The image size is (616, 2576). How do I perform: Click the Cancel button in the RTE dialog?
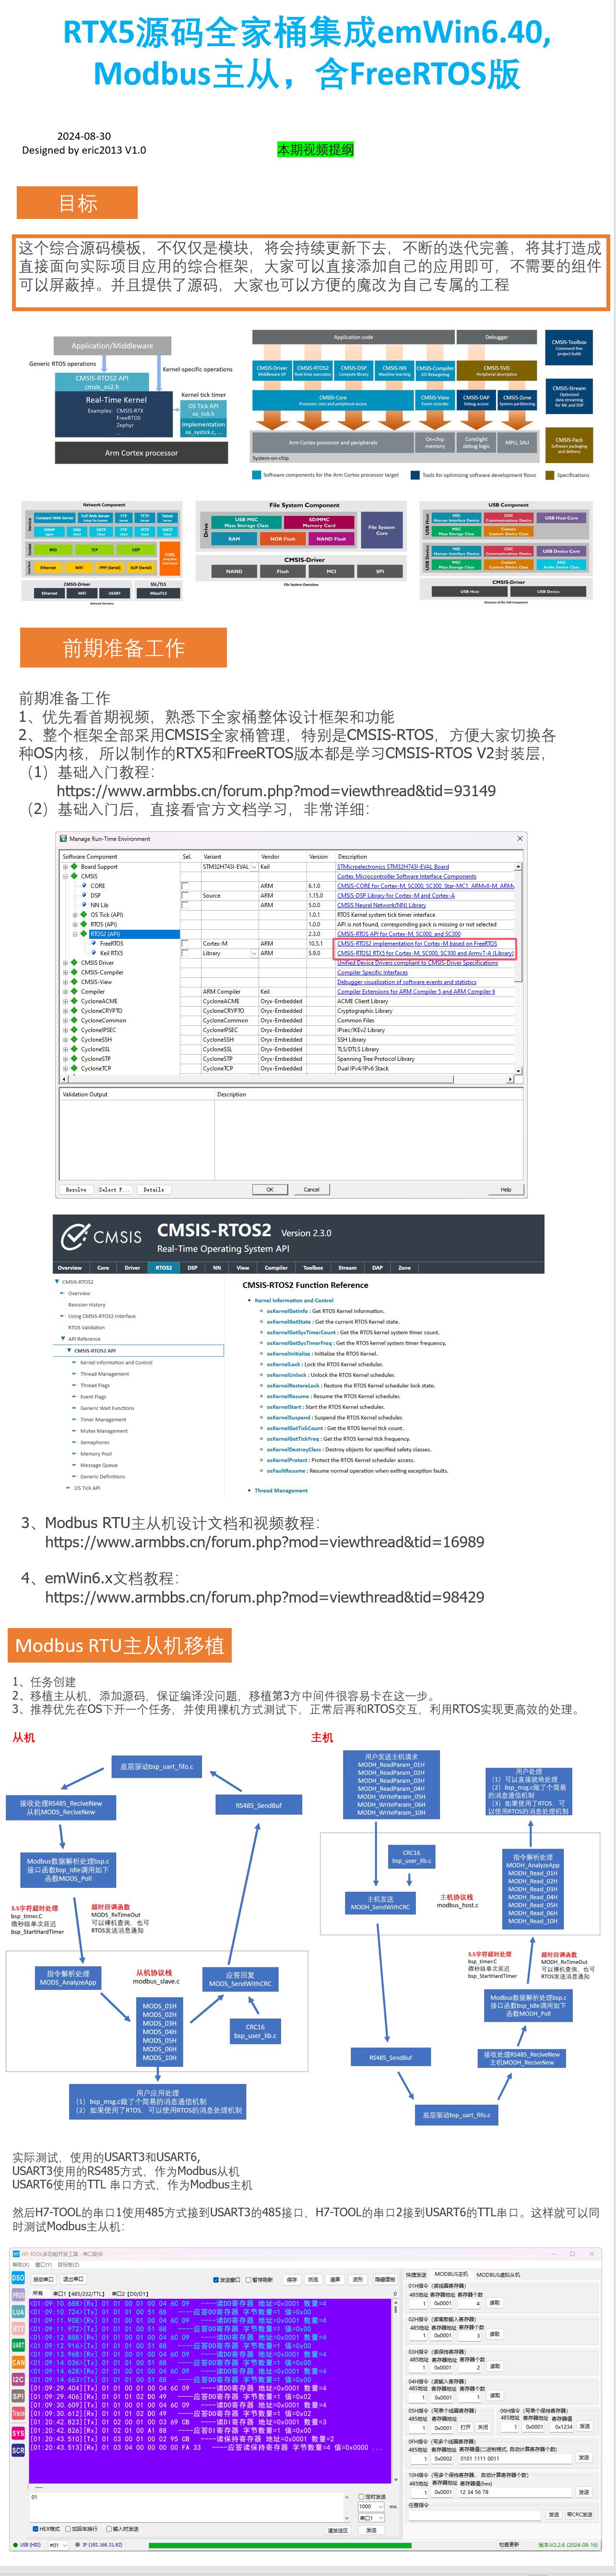point(311,1189)
